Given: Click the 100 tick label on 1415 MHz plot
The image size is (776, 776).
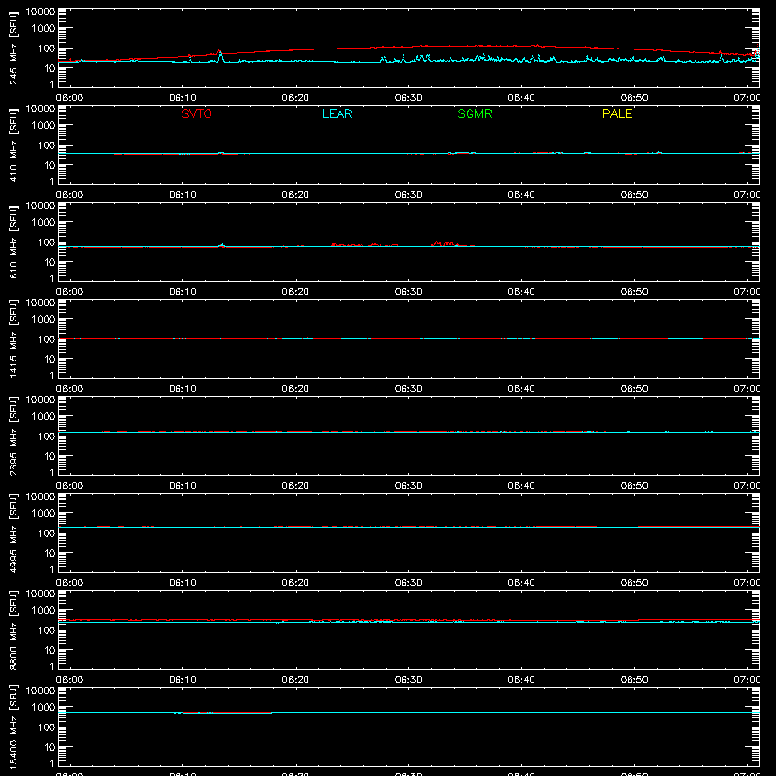Looking at the screenshot, I should (47, 339).
